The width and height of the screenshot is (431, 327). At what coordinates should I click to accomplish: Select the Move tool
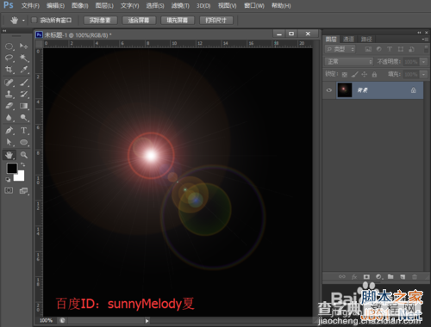24,46
